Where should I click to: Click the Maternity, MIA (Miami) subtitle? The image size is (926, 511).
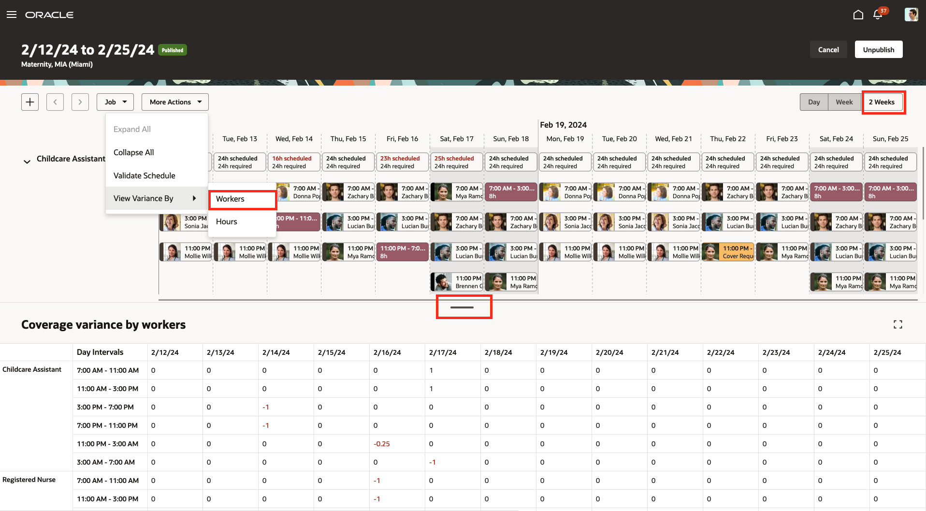tap(57, 64)
